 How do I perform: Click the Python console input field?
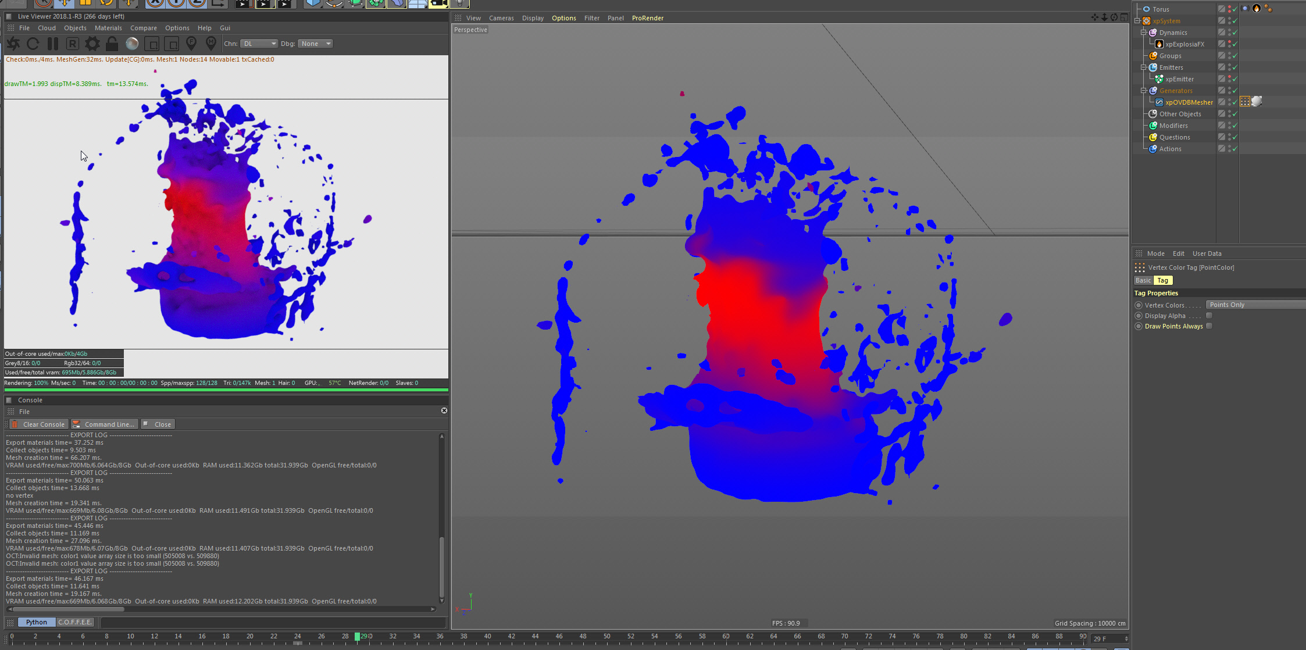[x=273, y=622]
